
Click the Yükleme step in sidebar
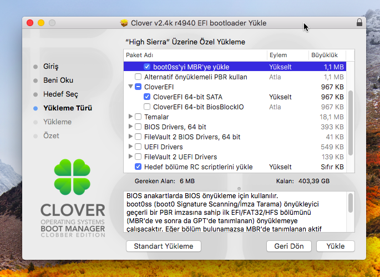(x=57, y=122)
